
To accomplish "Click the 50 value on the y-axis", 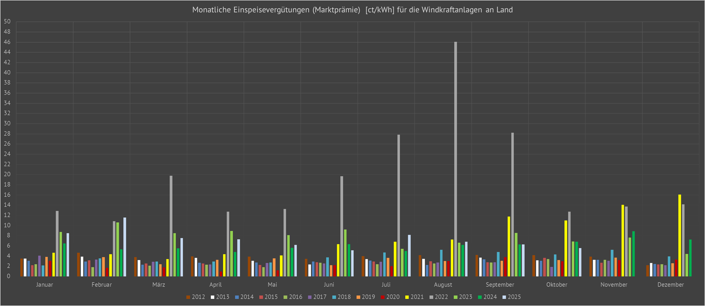I will [7, 22].
